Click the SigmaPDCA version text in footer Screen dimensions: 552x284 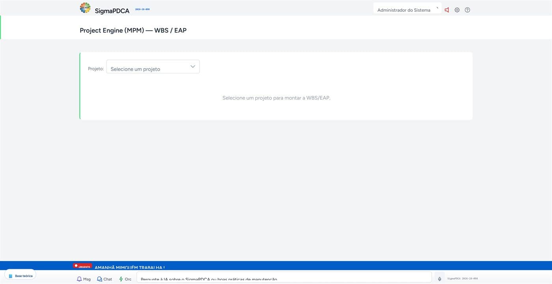point(462,278)
